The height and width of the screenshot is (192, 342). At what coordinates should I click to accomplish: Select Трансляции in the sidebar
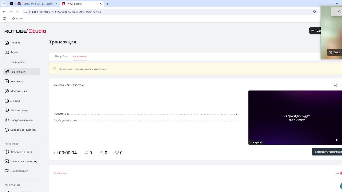point(21,72)
